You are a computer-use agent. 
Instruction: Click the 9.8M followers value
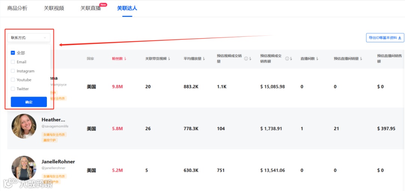(x=117, y=87)
